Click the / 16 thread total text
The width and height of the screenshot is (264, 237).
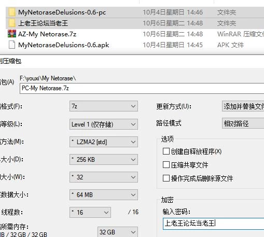point(133,212)
